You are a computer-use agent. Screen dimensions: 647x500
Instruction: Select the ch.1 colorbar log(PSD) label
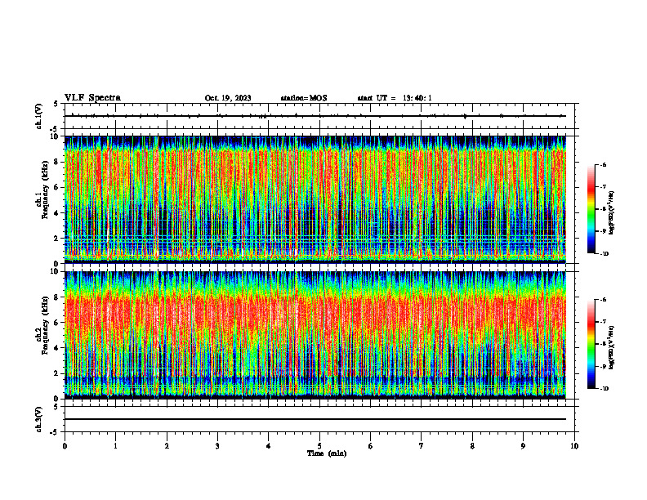click(x=612, y=213)
